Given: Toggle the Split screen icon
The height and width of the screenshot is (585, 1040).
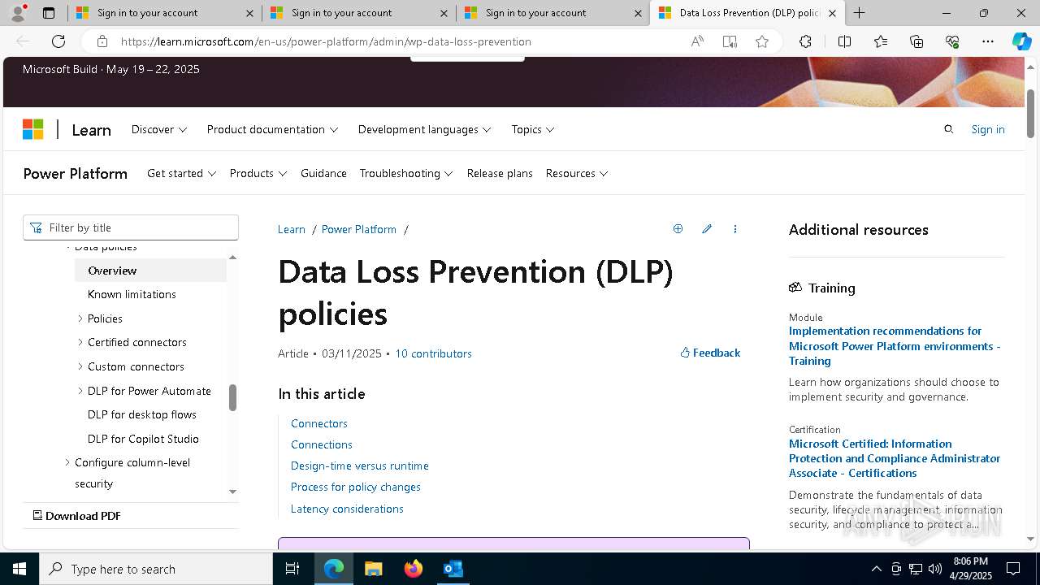Looking at the screenshot, I should coord(844,41).
